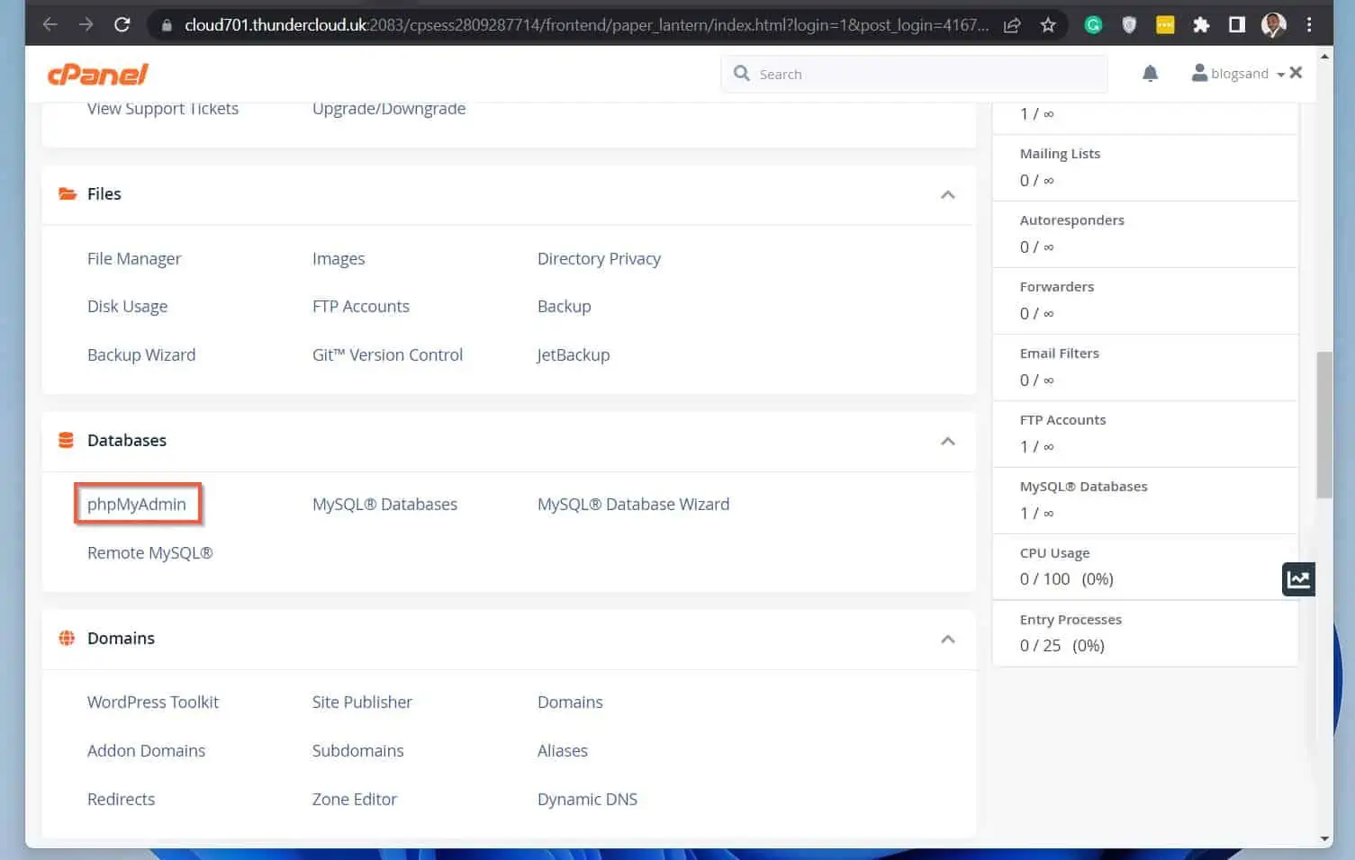Click the CPU Usage statistic
Image resolution: width=1355 pixels, height=860 pixels.
1145,567
